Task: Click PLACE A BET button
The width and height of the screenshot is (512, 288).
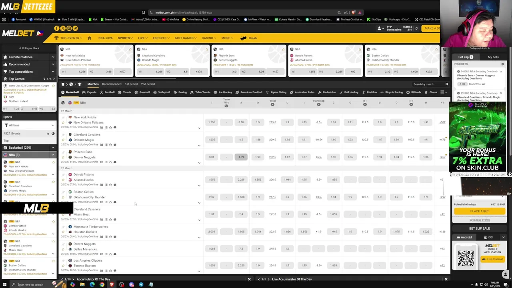Action: click(479, 211)
